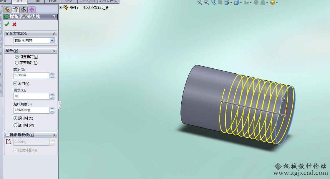This screenshot has height=179, width=330.
Task: Enable the 锥形螺纹线 taper helix checkbox
Action: pyautogui.click(x=7, y=135)
